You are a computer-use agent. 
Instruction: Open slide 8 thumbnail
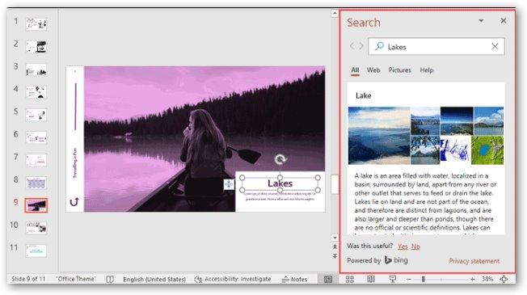coord(36,183)
